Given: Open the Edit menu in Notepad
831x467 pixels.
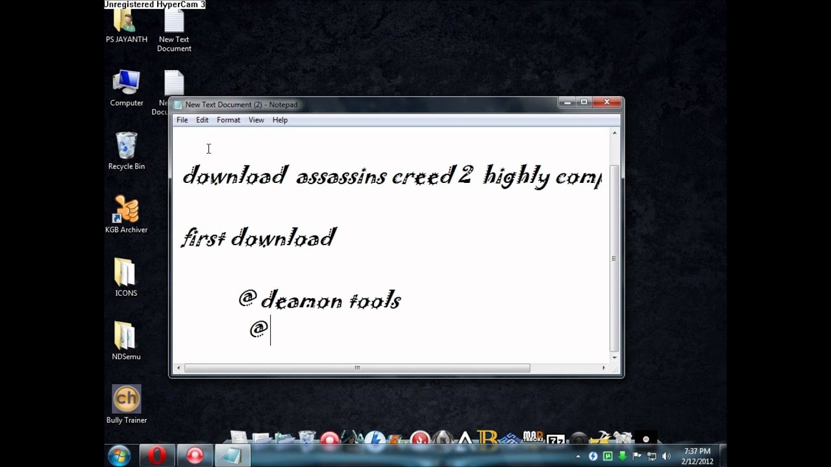Looking at the screenshot, I should 203,120.
